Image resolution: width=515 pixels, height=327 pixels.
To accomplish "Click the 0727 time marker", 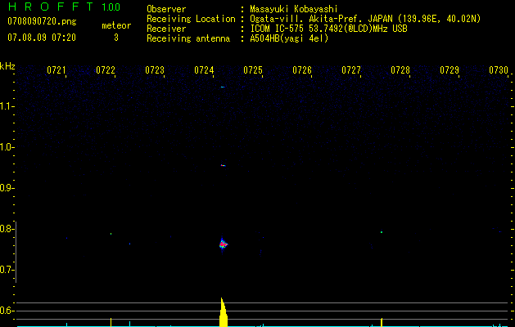I will [x=351, y=69].
